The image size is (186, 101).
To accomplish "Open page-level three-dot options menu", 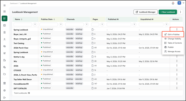I will pyautogui.click(x=180, y=12).
